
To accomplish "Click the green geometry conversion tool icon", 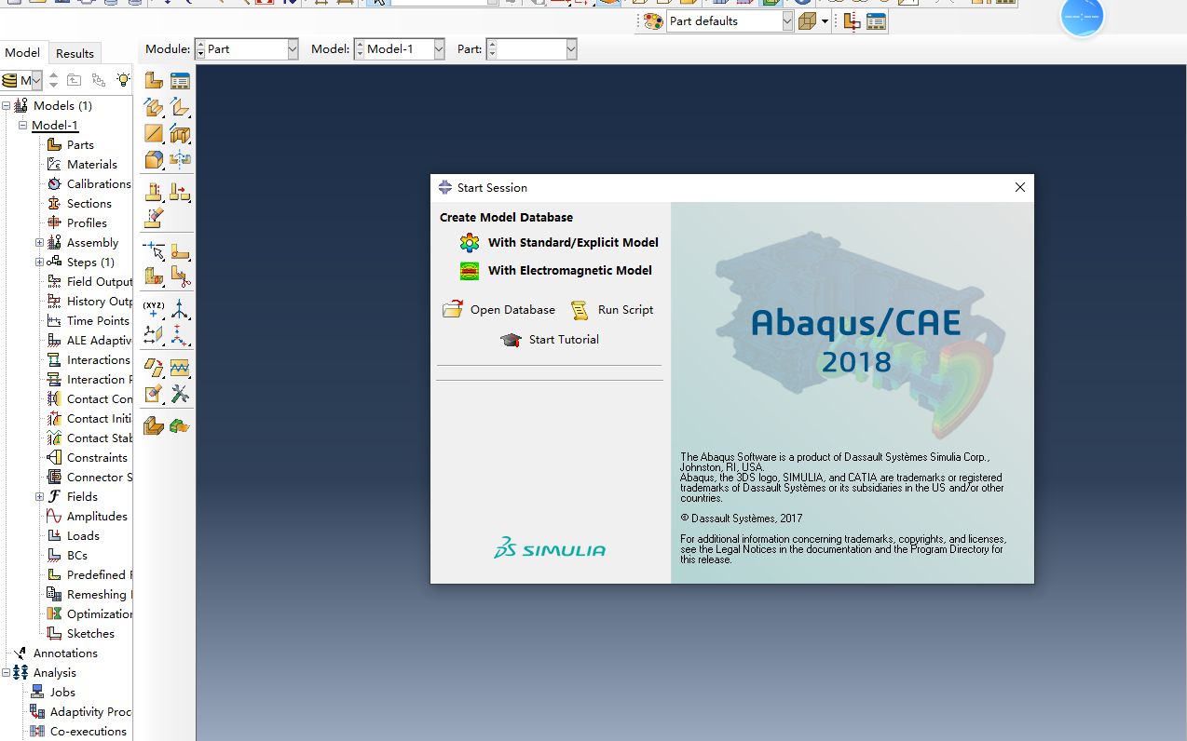I will coord(180,426).
